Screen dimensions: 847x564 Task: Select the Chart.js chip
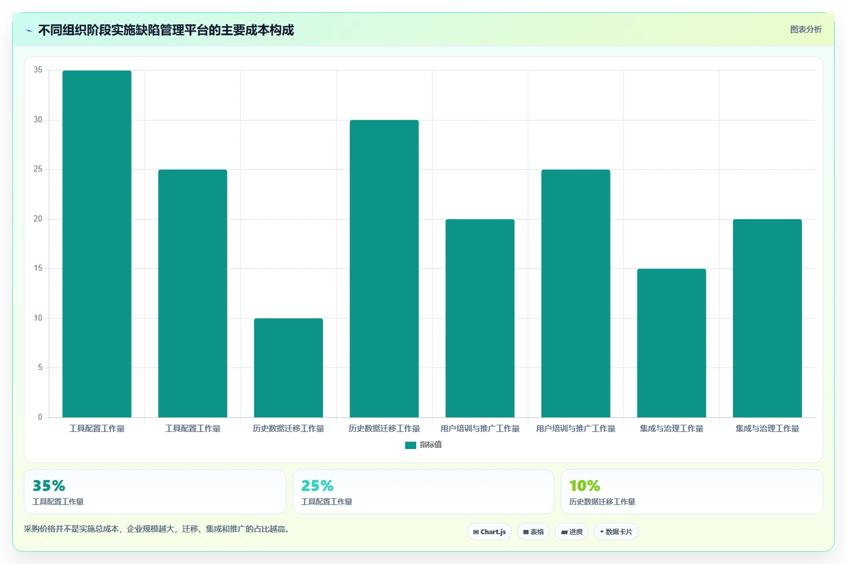489,532
